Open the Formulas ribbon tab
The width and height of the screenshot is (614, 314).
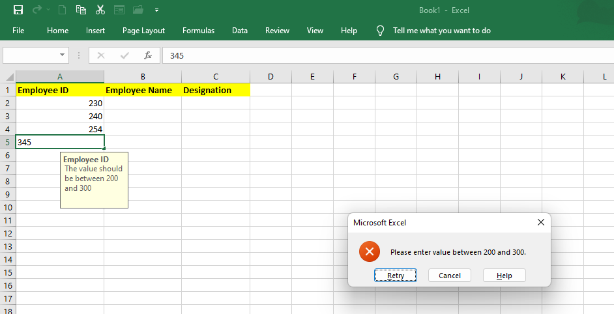coord(198,31)
